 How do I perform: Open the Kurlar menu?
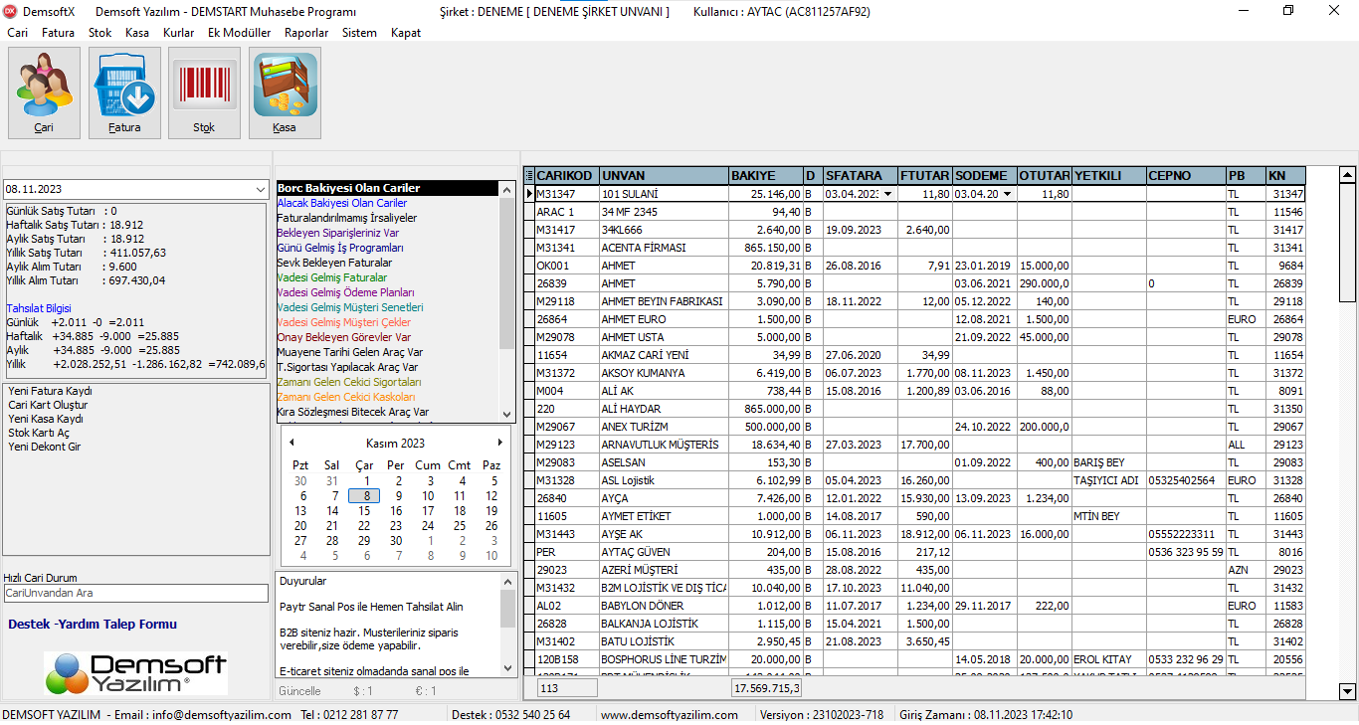(179, 33)
